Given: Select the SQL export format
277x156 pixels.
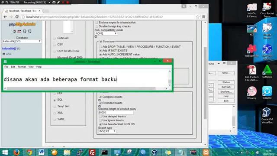Looking at the screenshot, I should tap(55, 100).
